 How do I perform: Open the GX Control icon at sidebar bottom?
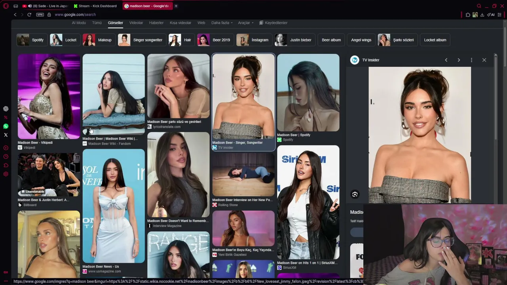6,272
